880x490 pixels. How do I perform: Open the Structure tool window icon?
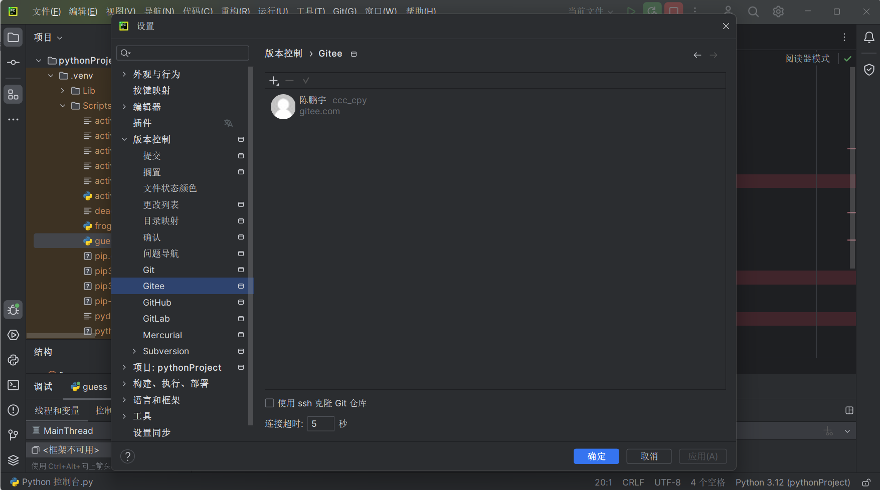click(x=14, y=94)
